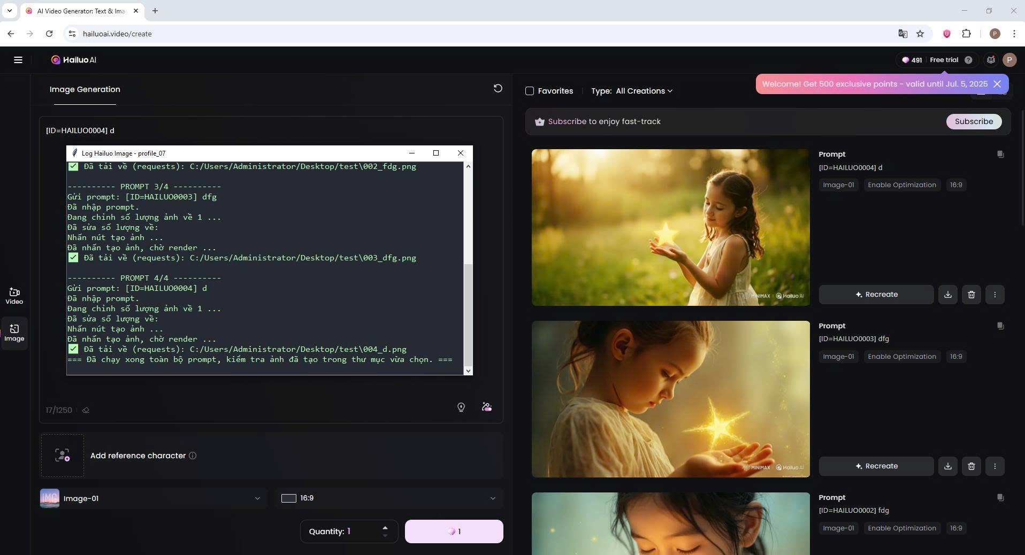Click Image-01 tag on HAILUO0004 card
This screenshot has width=1025, height=555.
click(x=838, y=185)
